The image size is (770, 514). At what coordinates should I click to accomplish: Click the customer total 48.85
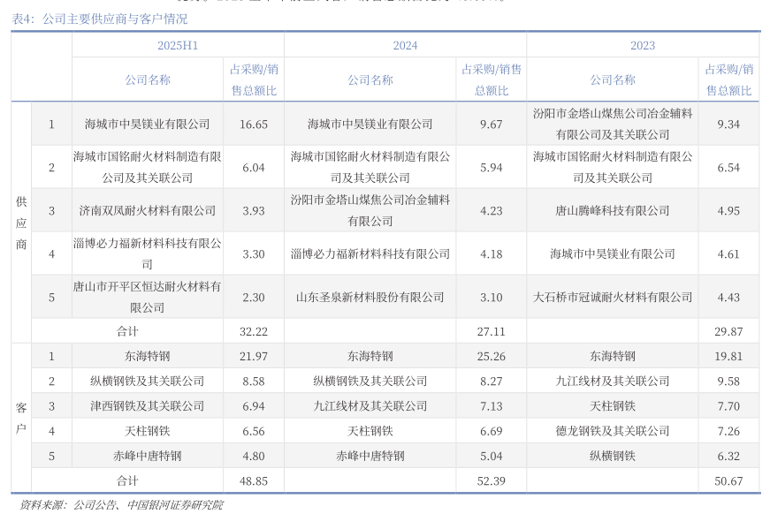point(254,480)
